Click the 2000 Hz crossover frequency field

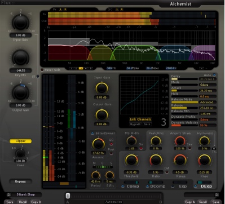point(171,68)
